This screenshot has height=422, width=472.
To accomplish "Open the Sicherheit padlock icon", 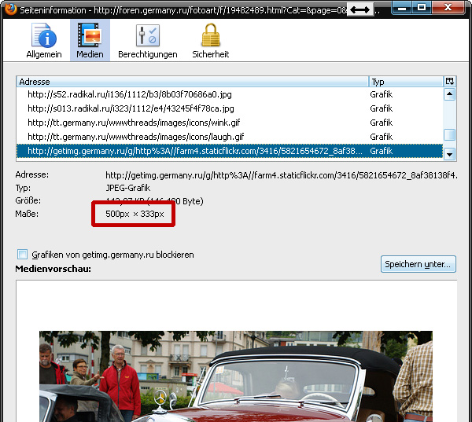I will pyautogui.click(x=210, y=40).
